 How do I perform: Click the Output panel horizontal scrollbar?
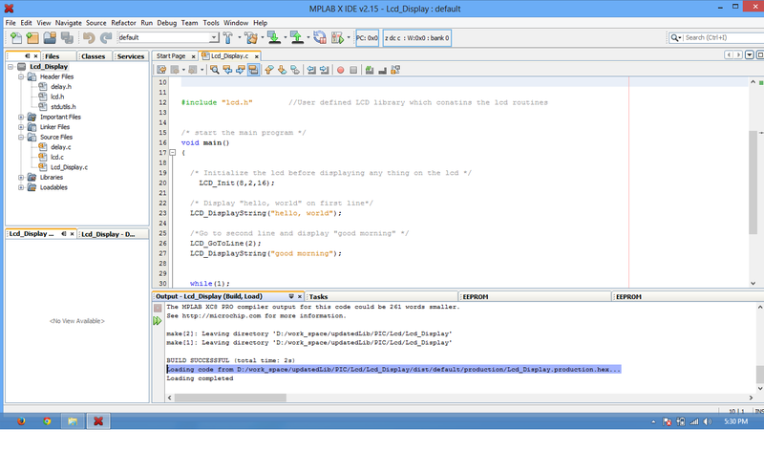(x=230, y=398)
